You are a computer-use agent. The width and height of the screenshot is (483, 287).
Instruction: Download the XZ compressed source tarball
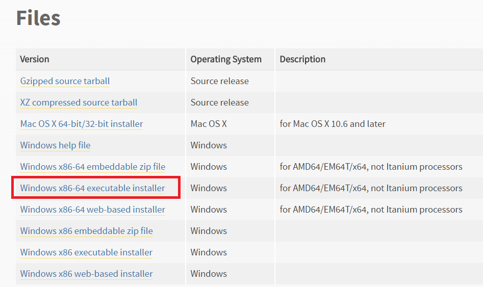coord(79,102)
